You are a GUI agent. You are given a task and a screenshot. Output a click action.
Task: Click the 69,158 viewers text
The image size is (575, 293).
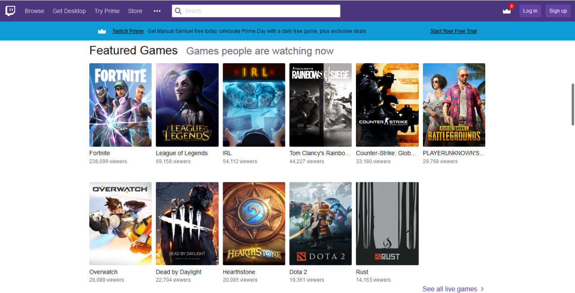point(173,161)
